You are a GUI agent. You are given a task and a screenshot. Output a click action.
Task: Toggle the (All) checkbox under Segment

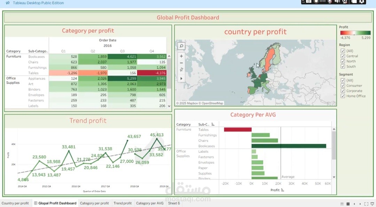[x=343, y=80]
